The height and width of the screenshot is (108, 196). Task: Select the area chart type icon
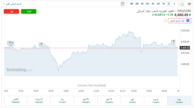pos(182,4)
